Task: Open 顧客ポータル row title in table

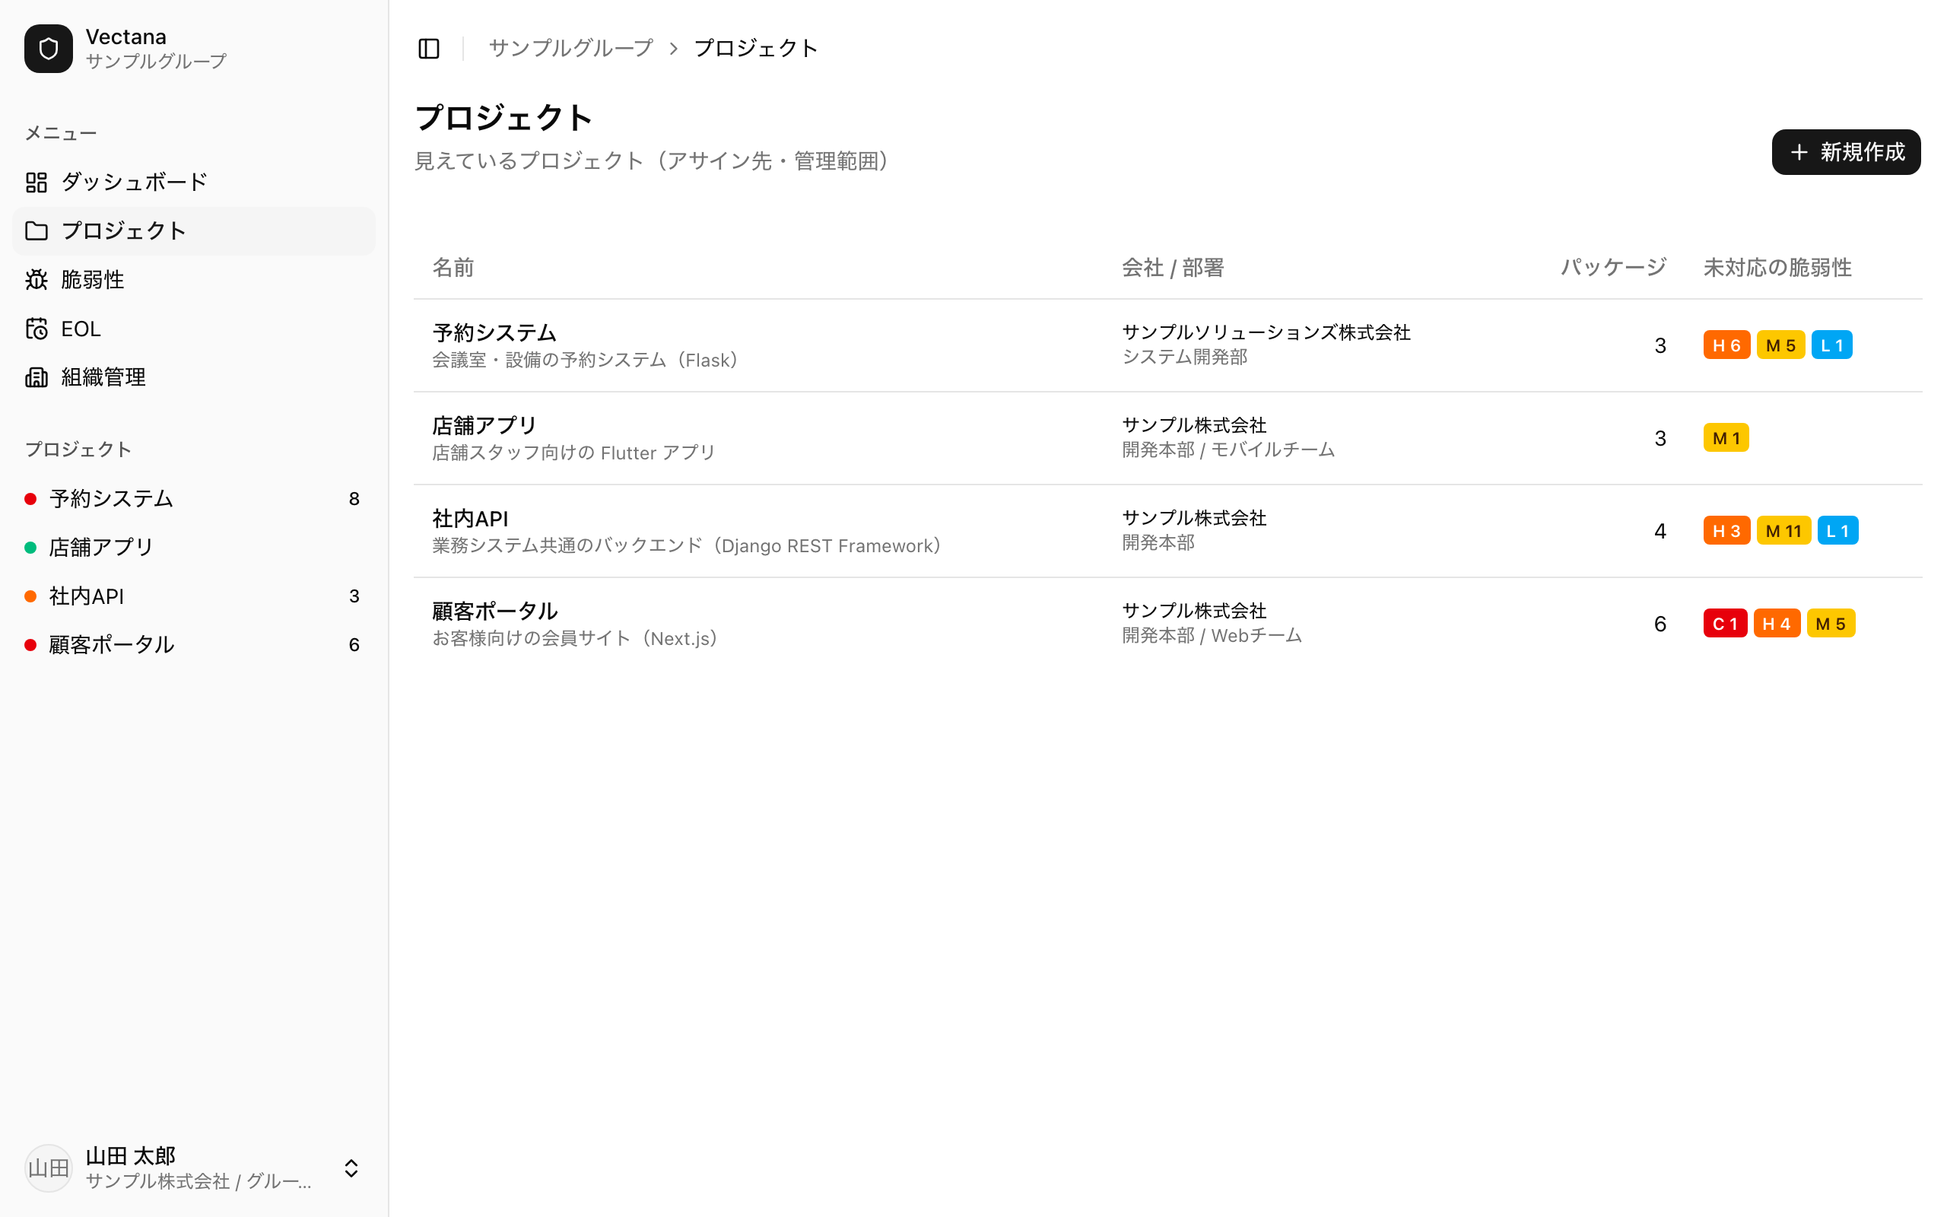Action: (494, 611)
